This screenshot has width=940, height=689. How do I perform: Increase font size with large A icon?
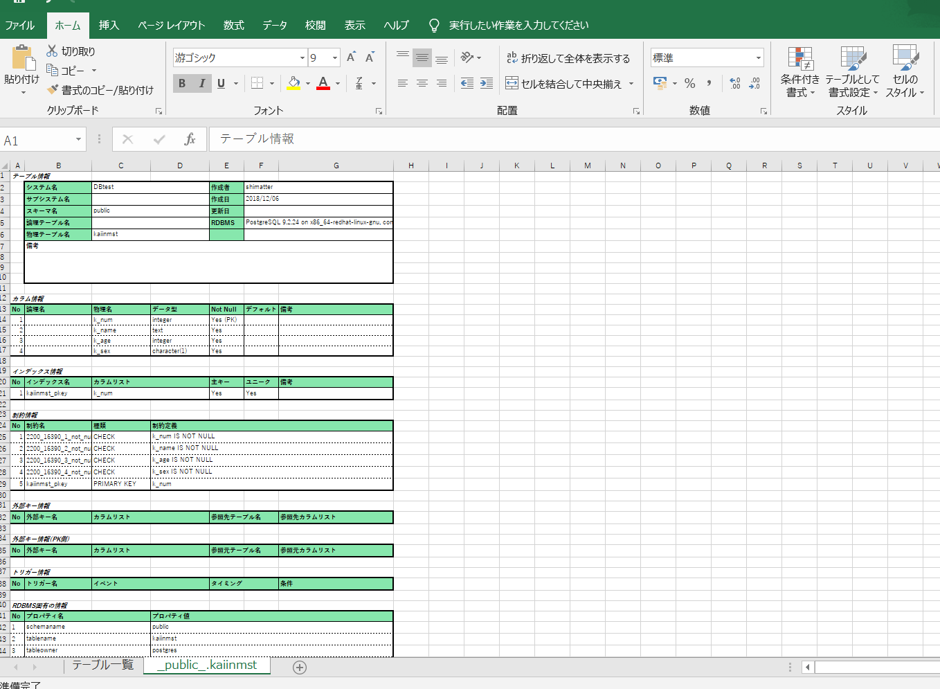coord(351,57)
